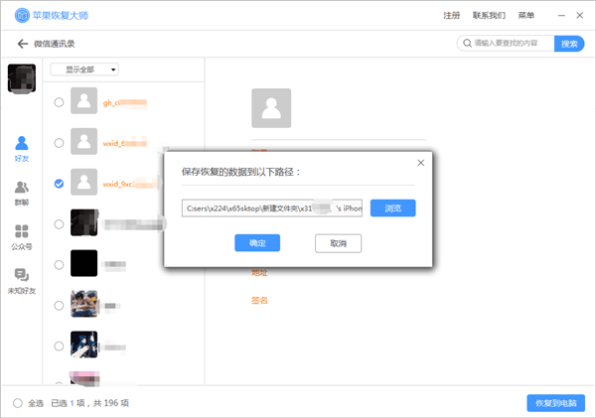This screenshot has width=596, height=418.
Task: Click 注册 in the title bar
Action: pos(451,16)
